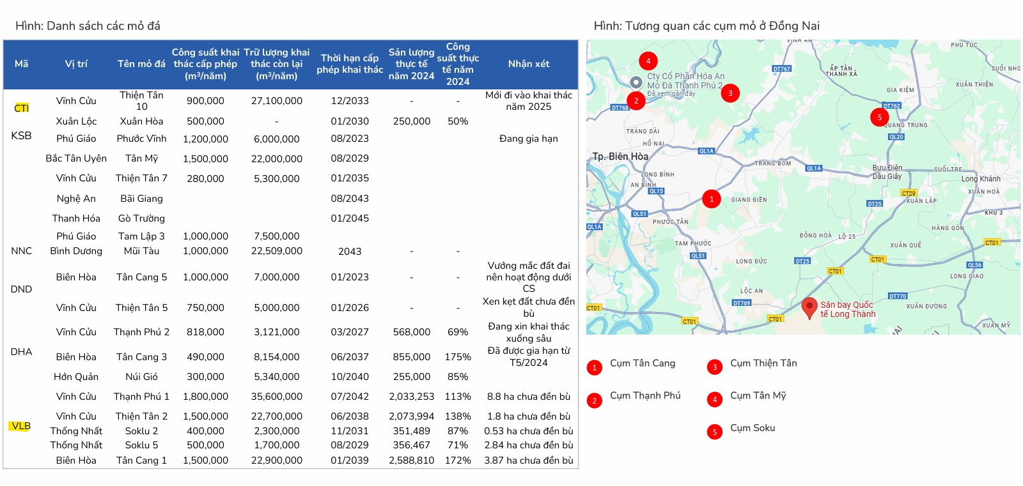
Task: Click the legend circle beside Cụm Tân Cang
Action: click(594, 367)
